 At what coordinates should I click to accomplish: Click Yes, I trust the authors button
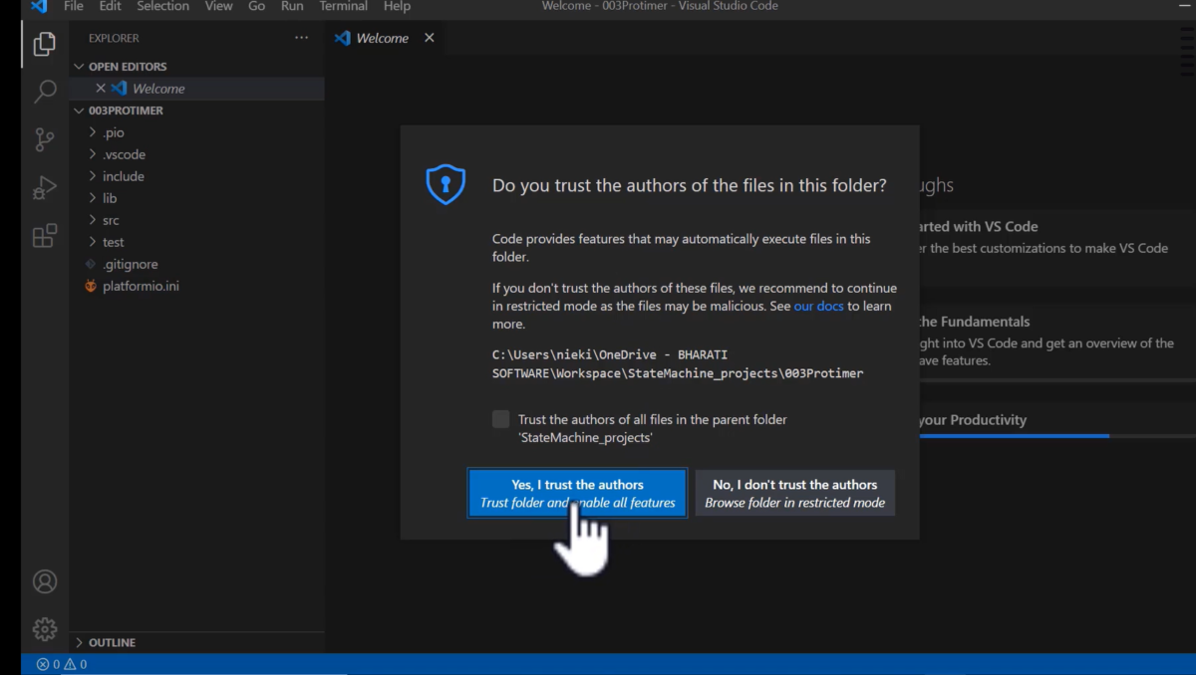coord(577,493)
